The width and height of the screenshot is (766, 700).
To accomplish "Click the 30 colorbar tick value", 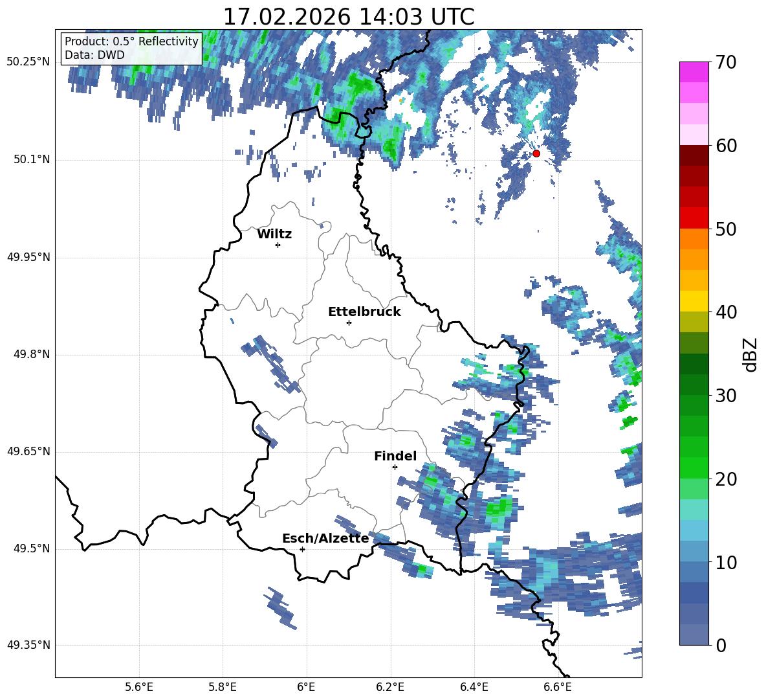I will (x=726, y=396).
